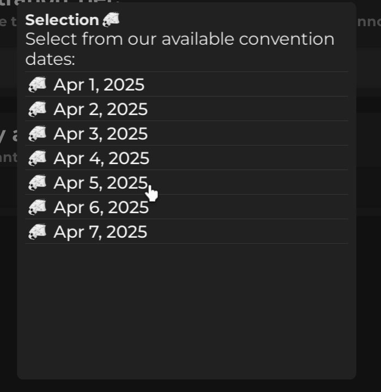The height and width of the screenshot is (392, 381).
Task: Click the icon beside Apr 1, 2025
Action: (x=37, y=85)
